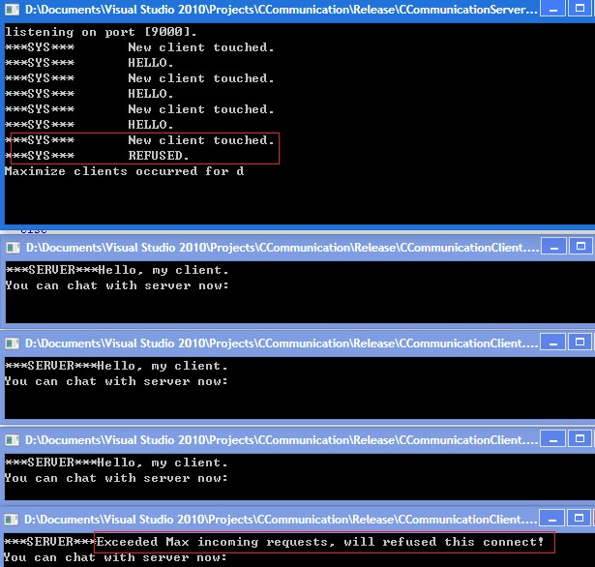Click 'You can chat with server now:' in second client
The width and height of the screenshot is (595, 567).
pos(116,381)
